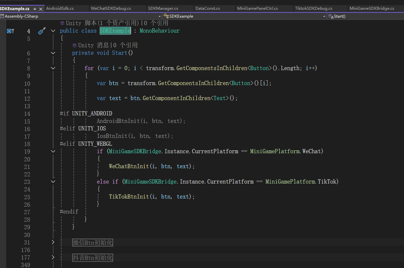Collapse the SDKExample class block

tap(53, 31)
